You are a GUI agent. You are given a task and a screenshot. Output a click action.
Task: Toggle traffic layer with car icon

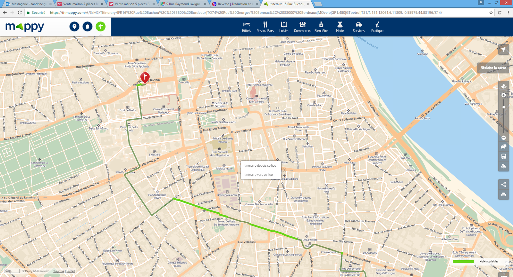coord(504,146)
